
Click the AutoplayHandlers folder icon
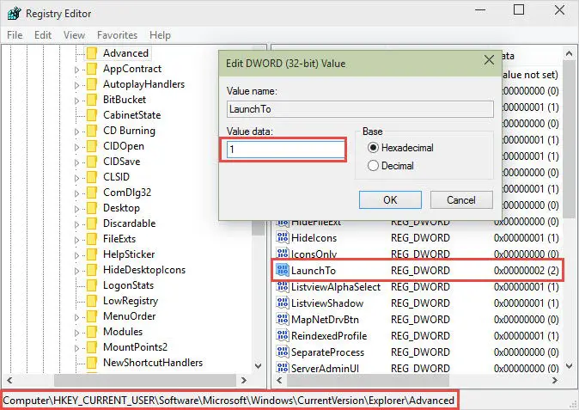92,84
